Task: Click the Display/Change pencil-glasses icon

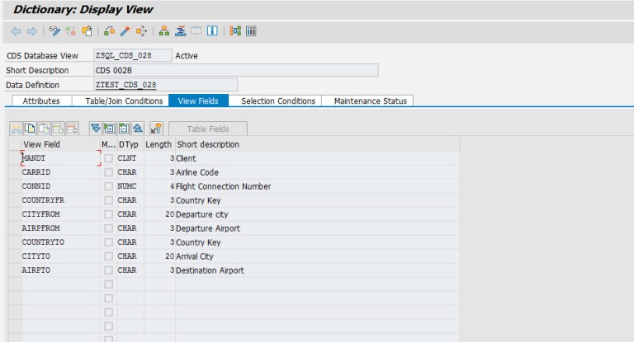Action: click(54, 31)
